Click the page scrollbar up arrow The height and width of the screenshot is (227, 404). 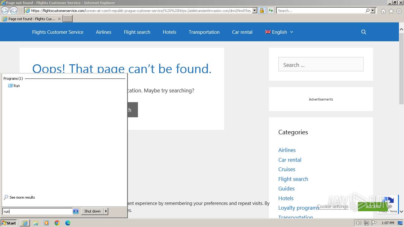pyautogui.click(x=401, y=29)
